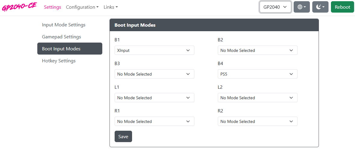The width and height of the screenshot is (355, 149).
Task: Open the GP2040 board selector dropdown
Action: pyautogui.click(x=275, y=7)
